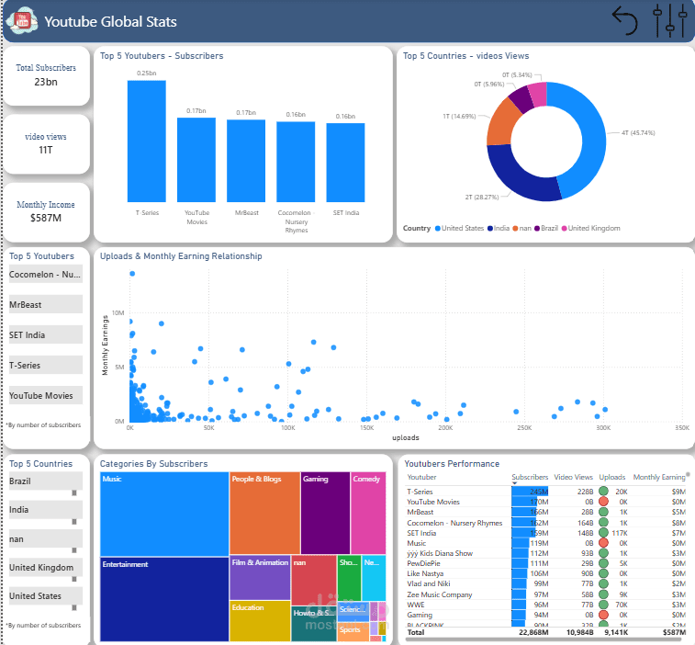
Task: Select People & Blogs treemap tile
Action: (264, 513)
